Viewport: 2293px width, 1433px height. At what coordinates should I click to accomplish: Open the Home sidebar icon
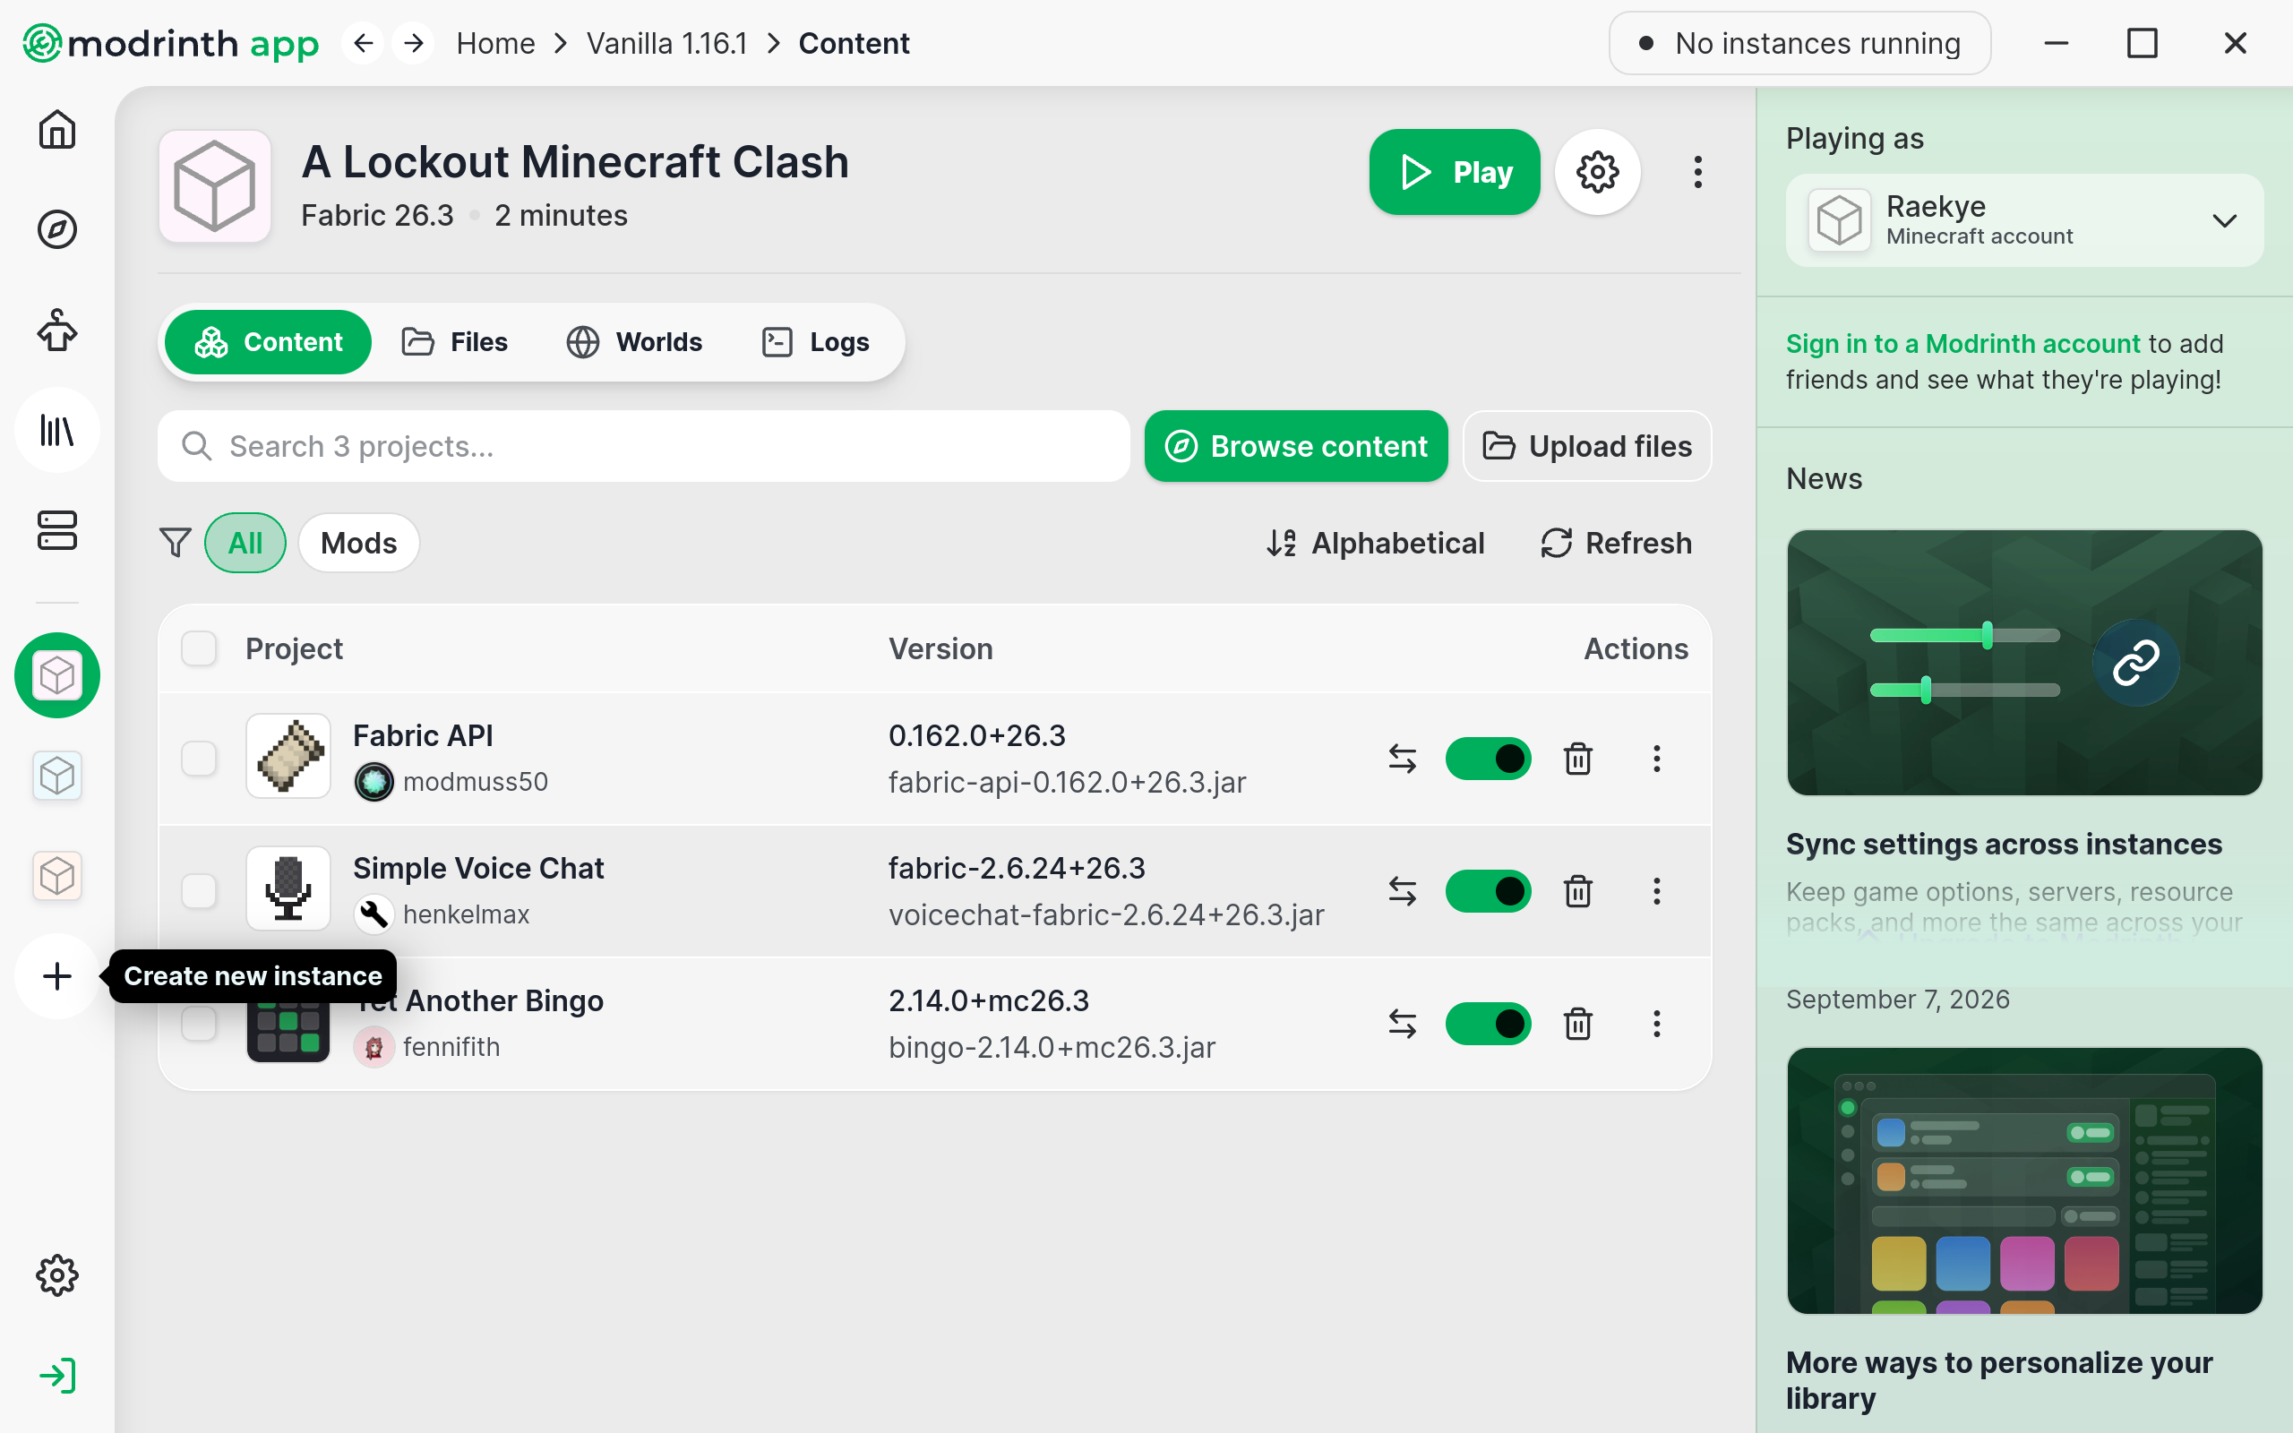tap(56, 130)
